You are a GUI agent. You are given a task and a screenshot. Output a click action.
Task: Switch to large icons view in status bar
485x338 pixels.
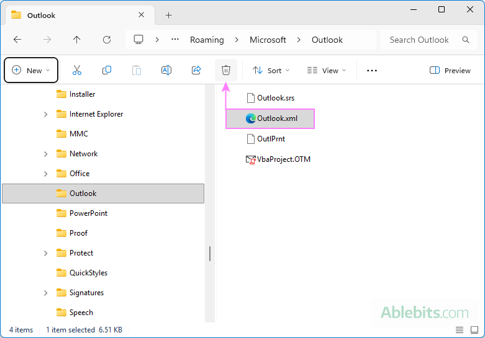(474, 330)
